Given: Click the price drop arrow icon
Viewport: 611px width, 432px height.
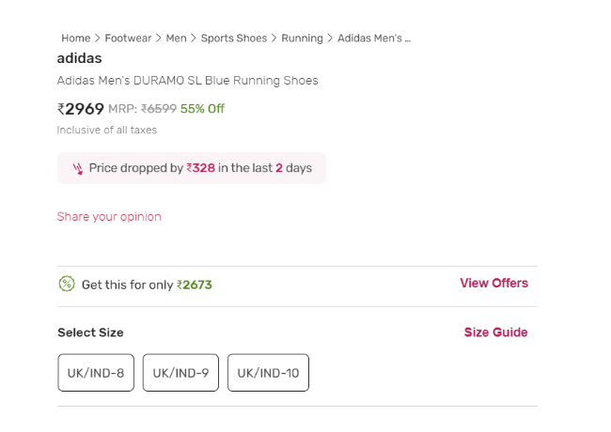Looking at the screenshot, I should pos(78,168).
